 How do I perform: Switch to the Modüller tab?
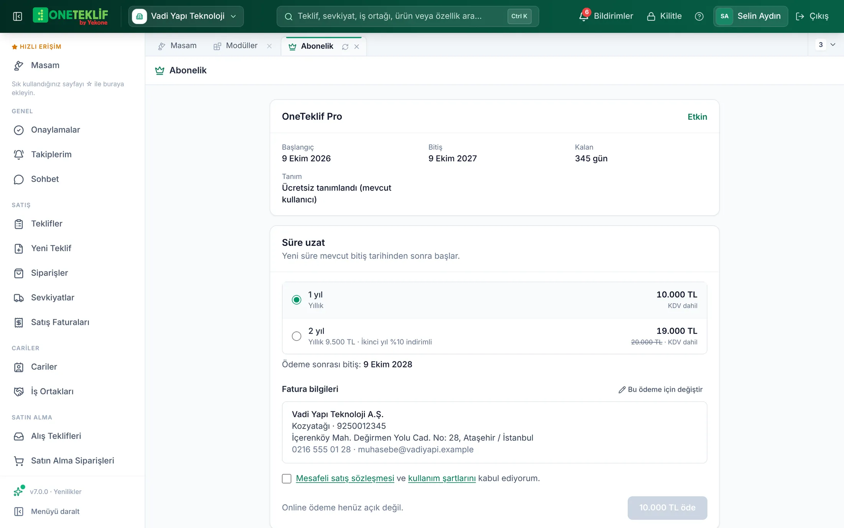point(236,46)
